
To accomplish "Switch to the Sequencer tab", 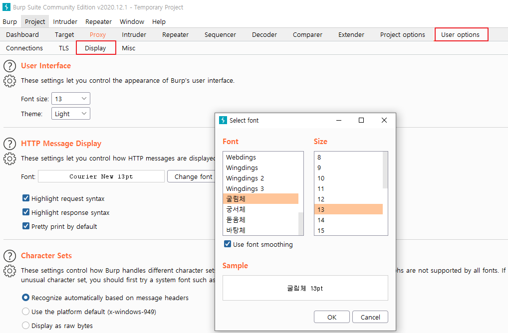I will (x=220, y=34).
